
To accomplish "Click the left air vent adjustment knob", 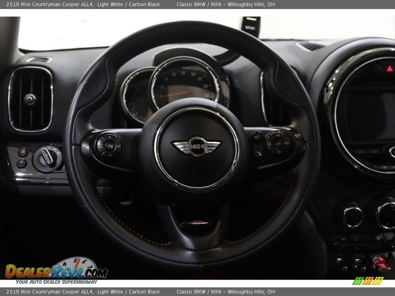I will pos(30,99).
